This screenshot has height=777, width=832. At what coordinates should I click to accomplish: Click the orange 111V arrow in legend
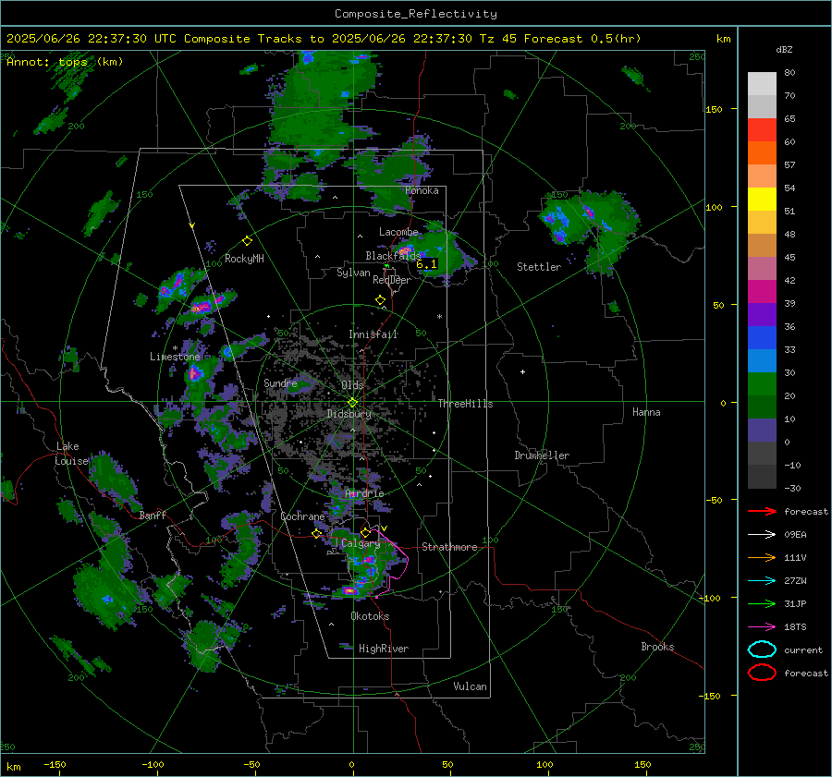click(x=762, y=557)
